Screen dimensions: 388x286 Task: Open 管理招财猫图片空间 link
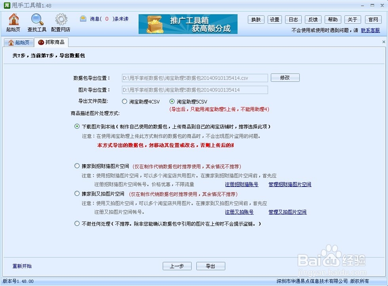click(x=290, y=184)
